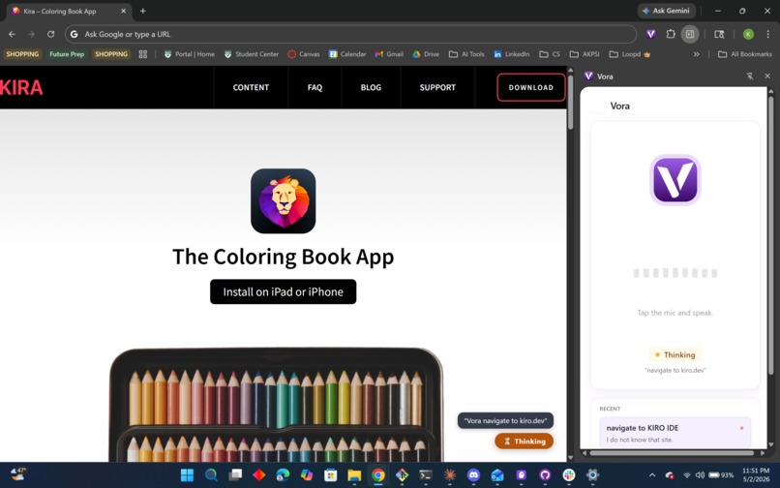Show hidden system tray icons
This screenshot has width=780, height=488.
(652, 475)
